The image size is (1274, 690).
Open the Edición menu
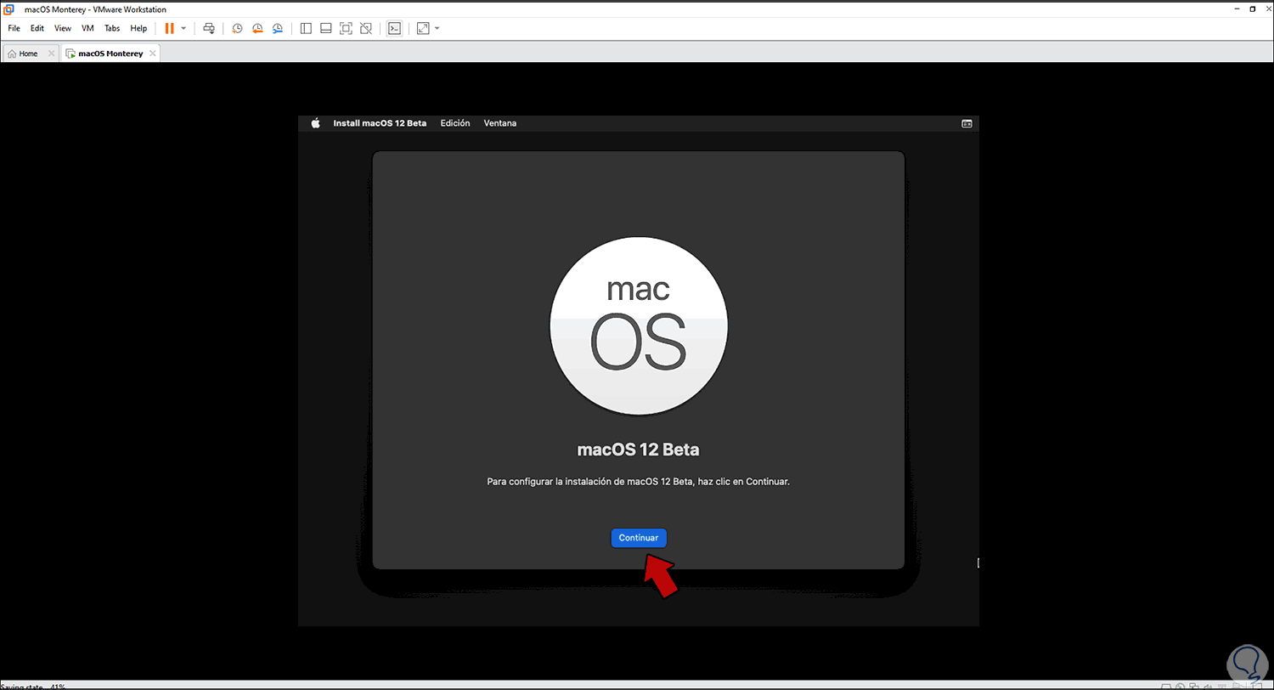point(455,123)
